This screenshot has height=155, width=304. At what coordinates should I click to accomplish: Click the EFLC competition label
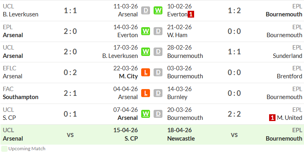tap(10, 68)
